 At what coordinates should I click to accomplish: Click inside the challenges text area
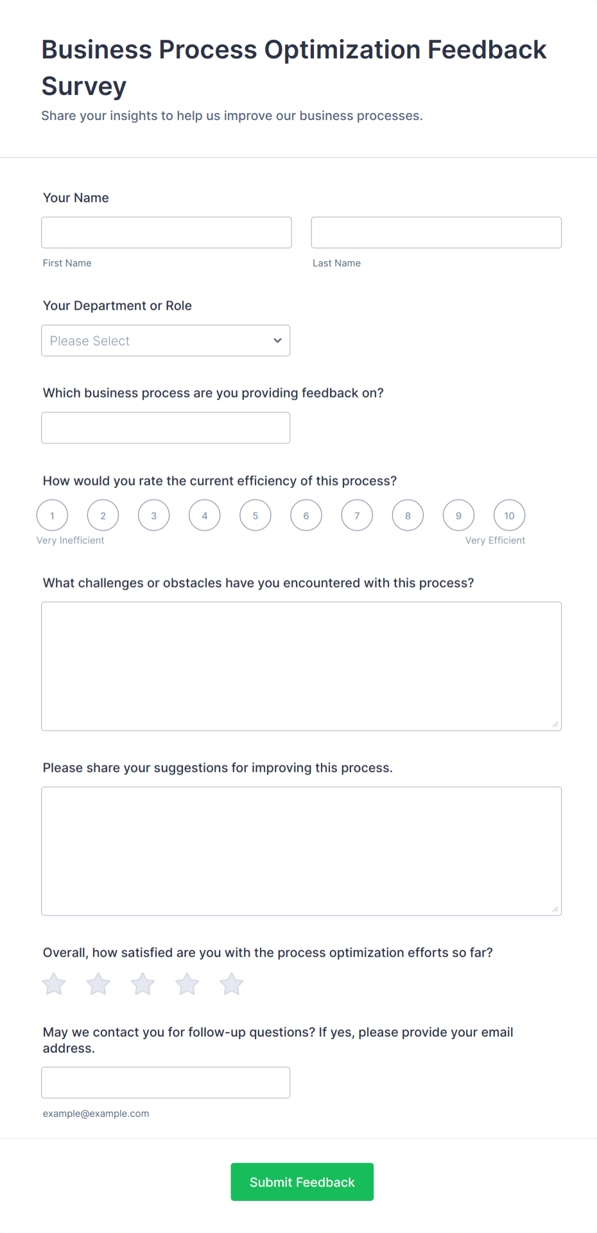(x=301, y=666)
